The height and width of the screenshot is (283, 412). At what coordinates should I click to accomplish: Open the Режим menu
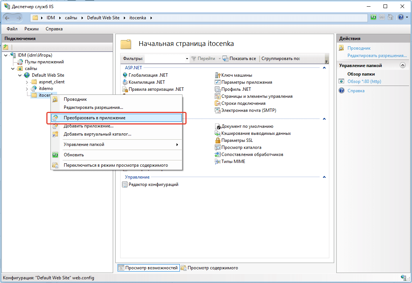pyautogui.click(x=31, y=29)
